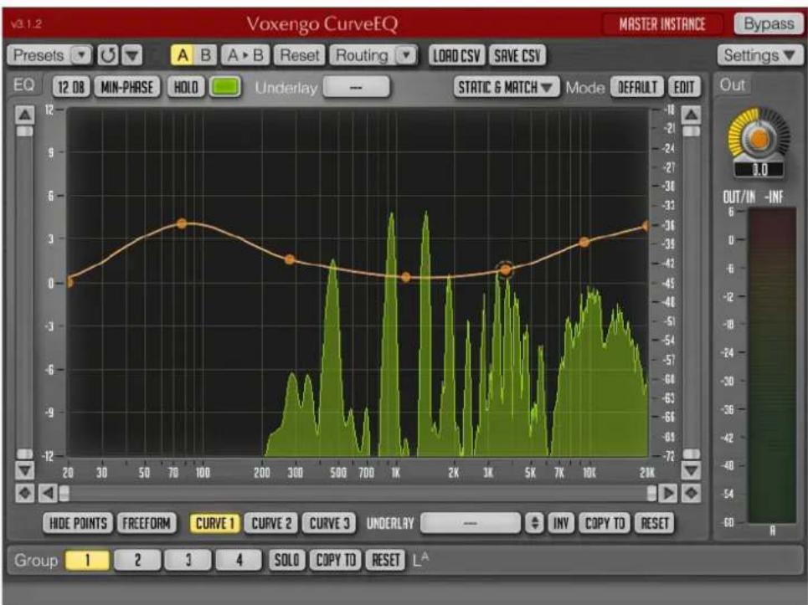Click the right spectrum range scrollbar

tap(692, 293)
